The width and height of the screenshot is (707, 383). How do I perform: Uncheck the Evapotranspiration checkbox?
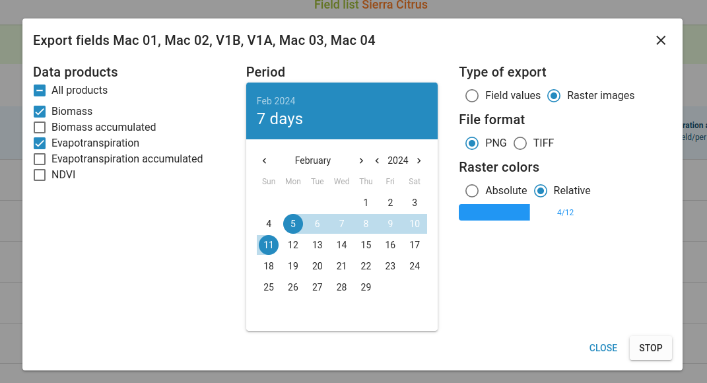40,143
